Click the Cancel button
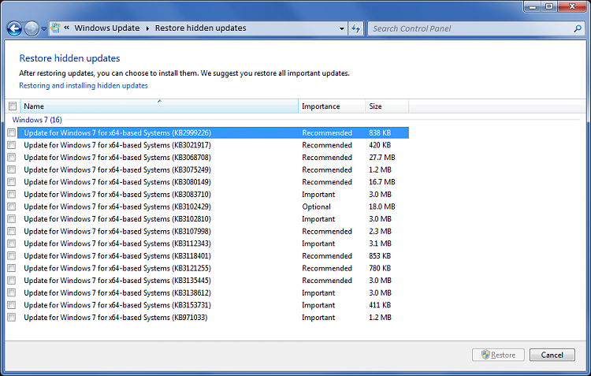The height and width of the screenshot is (376, 591). [x=552, y=355]
